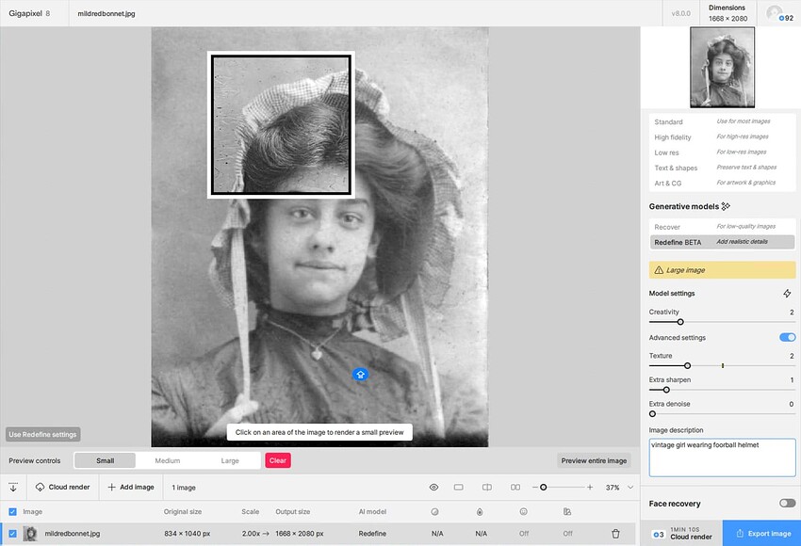This screenshot has height=546, width=801.
Task: Click the import arrow icon left of Cloud render
Action: point(13,488)
